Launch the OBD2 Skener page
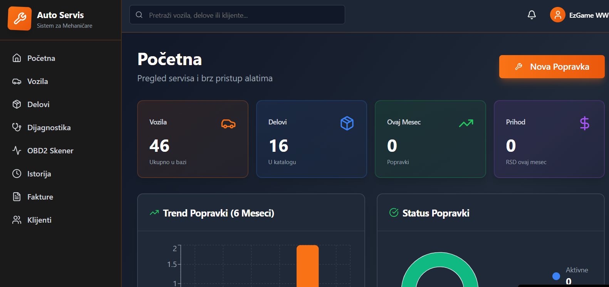This screenshot has width=609, height=287. [50, 151]
